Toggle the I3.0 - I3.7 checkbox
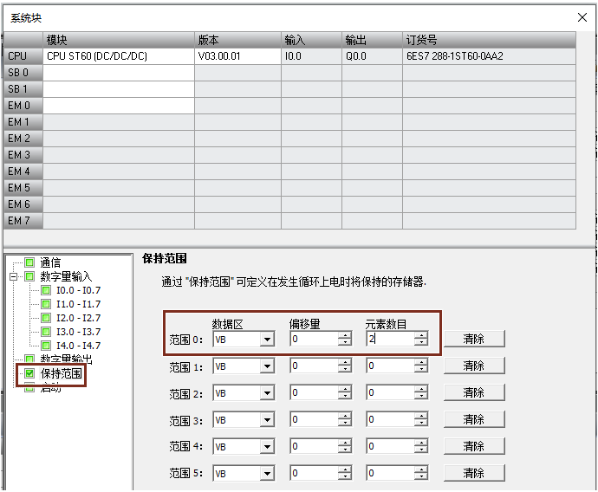This screenshot has width=598, height=492. tap(46, 332)
